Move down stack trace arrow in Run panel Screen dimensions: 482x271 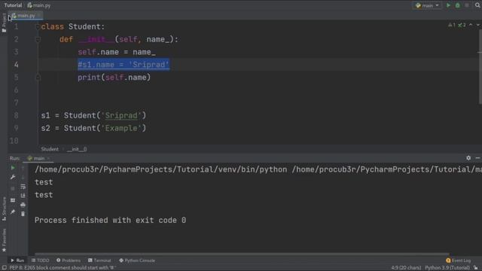pyautogui.click(x=23, y=177)
